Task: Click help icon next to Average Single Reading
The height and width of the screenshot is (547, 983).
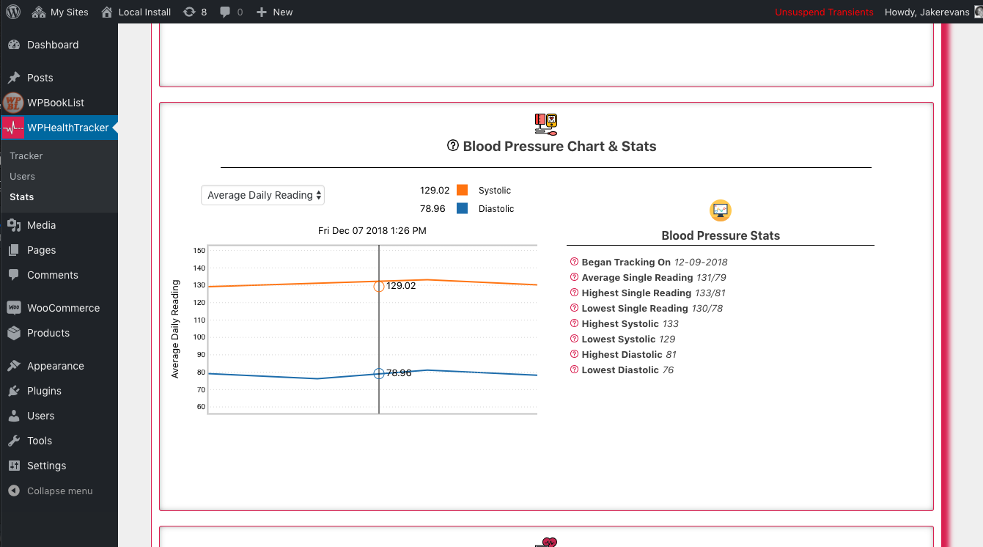Action: click(574, 277)
